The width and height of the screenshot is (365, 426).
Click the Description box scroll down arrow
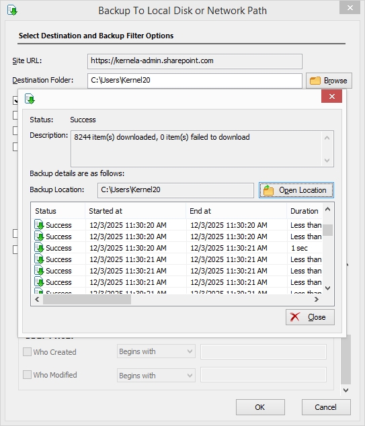tap(327, 161)
